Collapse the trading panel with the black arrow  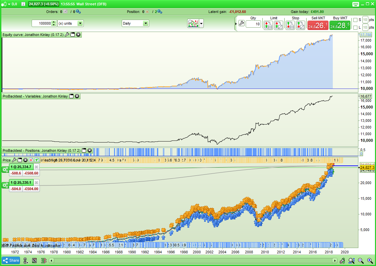click(x=236, y=24)
